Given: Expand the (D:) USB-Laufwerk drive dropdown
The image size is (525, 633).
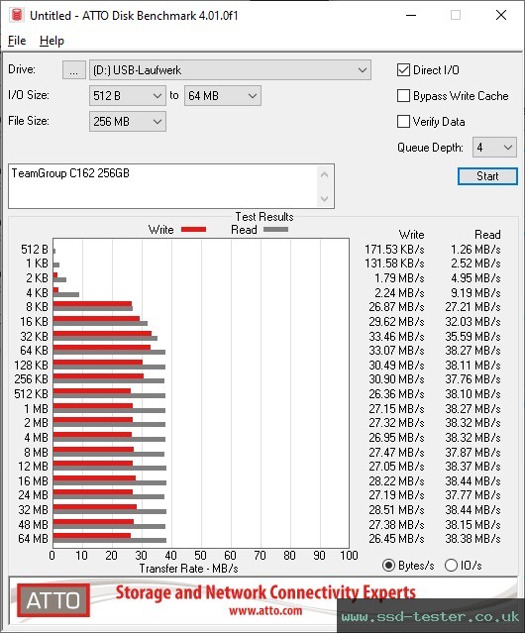Looking at the screenshot, I should coord(230,70).
